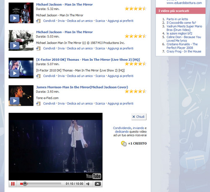
Task: Close the video player with Chiudi
Action: 139,117
